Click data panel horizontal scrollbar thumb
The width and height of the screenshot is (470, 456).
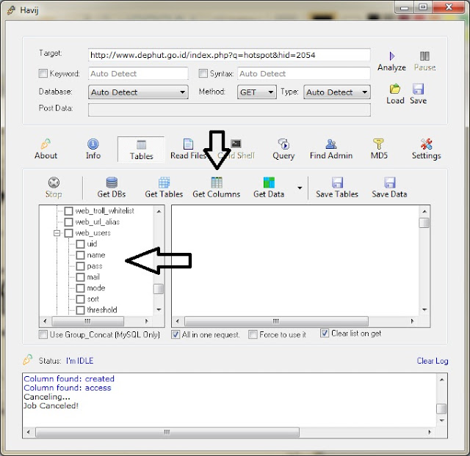(276, 321)
